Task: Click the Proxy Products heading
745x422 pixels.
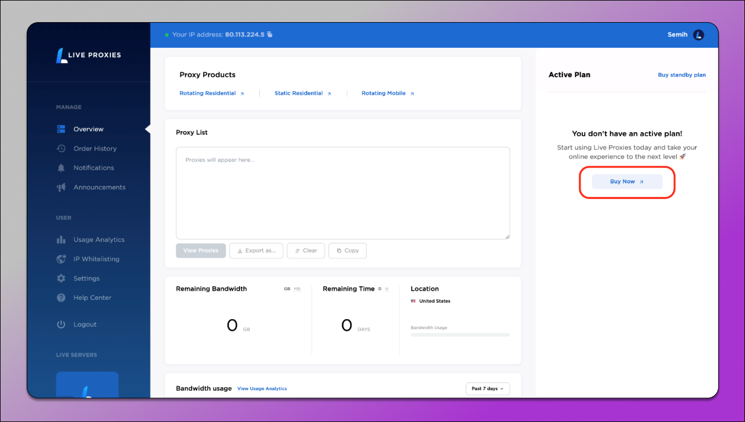Action: 208,75
